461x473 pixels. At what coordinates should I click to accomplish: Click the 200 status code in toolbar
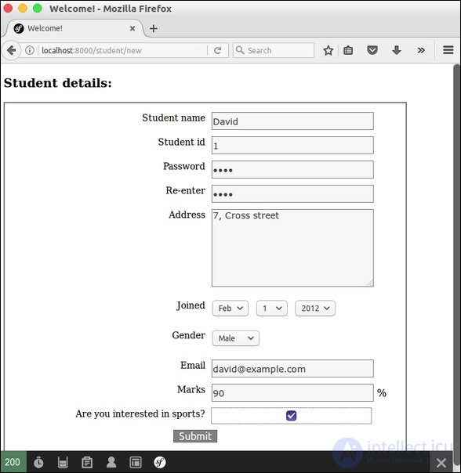coord(13,462)
